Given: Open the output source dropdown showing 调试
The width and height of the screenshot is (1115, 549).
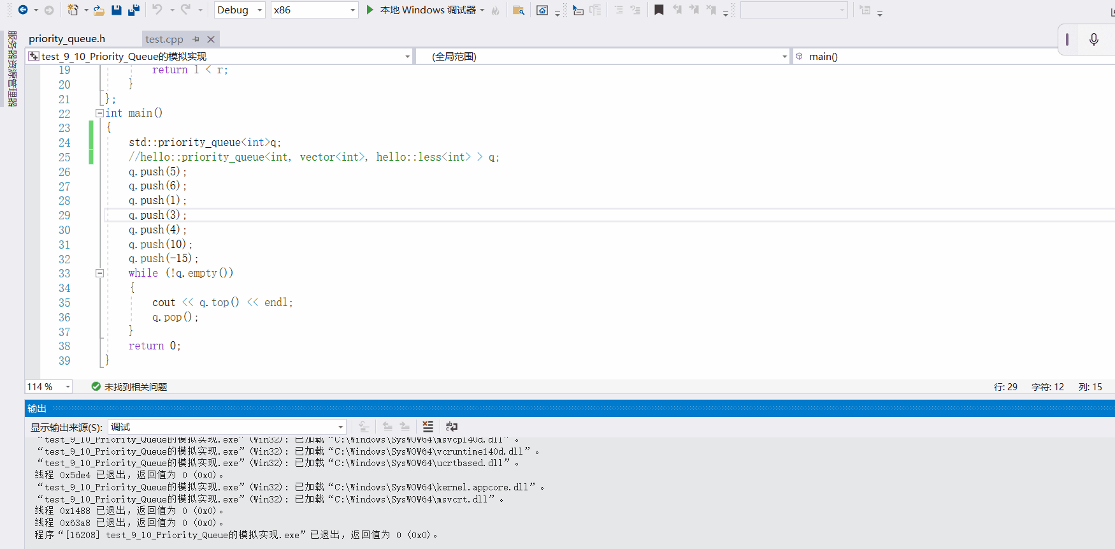Looking at the screenshot, I should coord(227,427).
